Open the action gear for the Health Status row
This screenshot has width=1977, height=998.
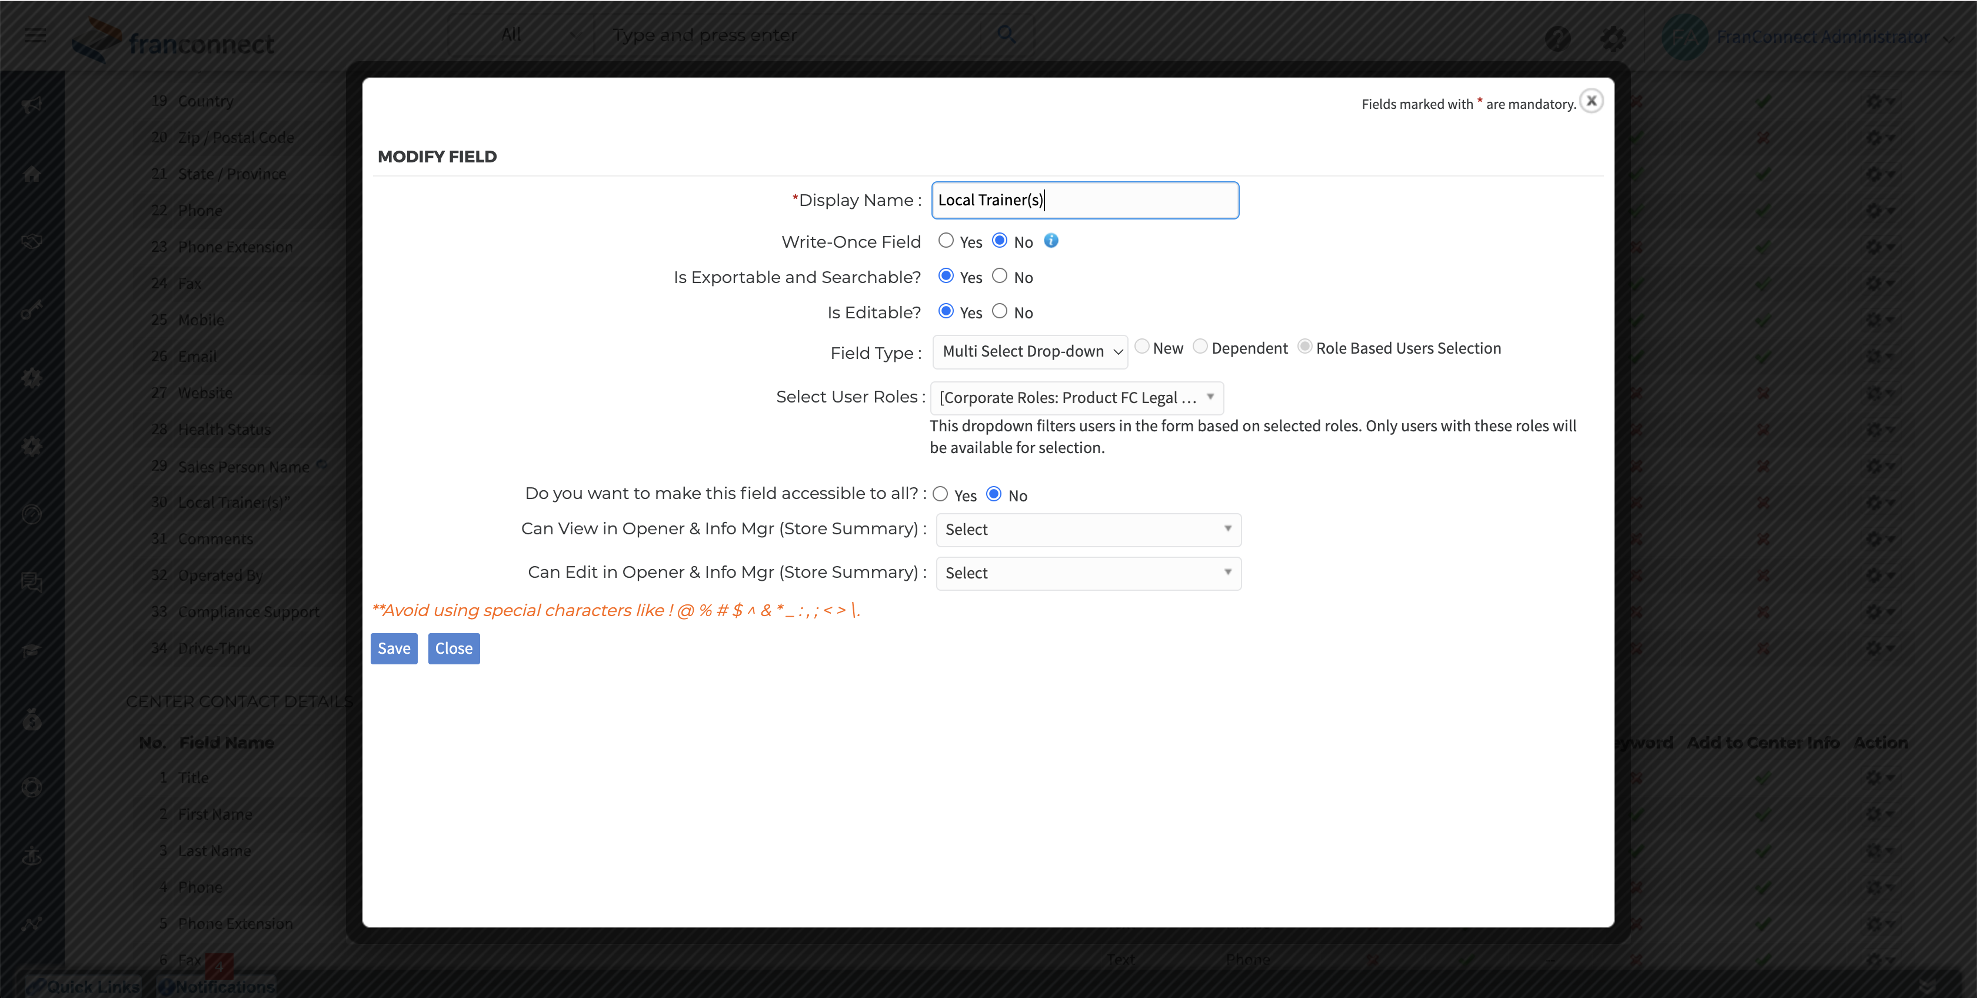coord(1879,430)
